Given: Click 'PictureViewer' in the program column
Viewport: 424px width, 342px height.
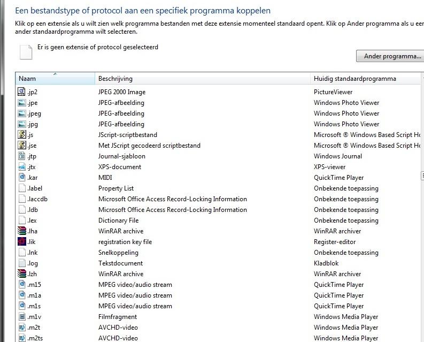Looking at the screenshot, I should click(x=333, y=92).
